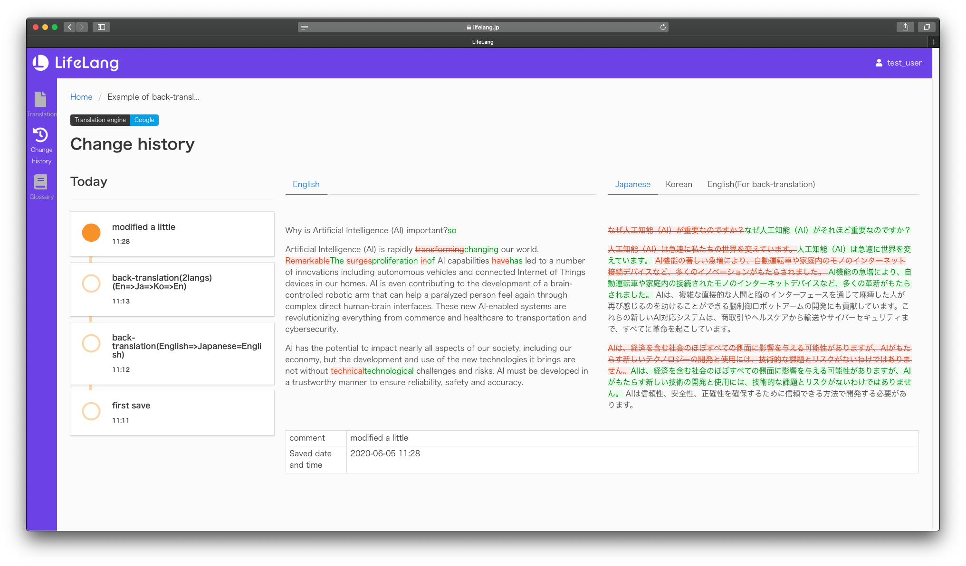
Task: Select the 'first save' timeline circle
Action: 91,411
